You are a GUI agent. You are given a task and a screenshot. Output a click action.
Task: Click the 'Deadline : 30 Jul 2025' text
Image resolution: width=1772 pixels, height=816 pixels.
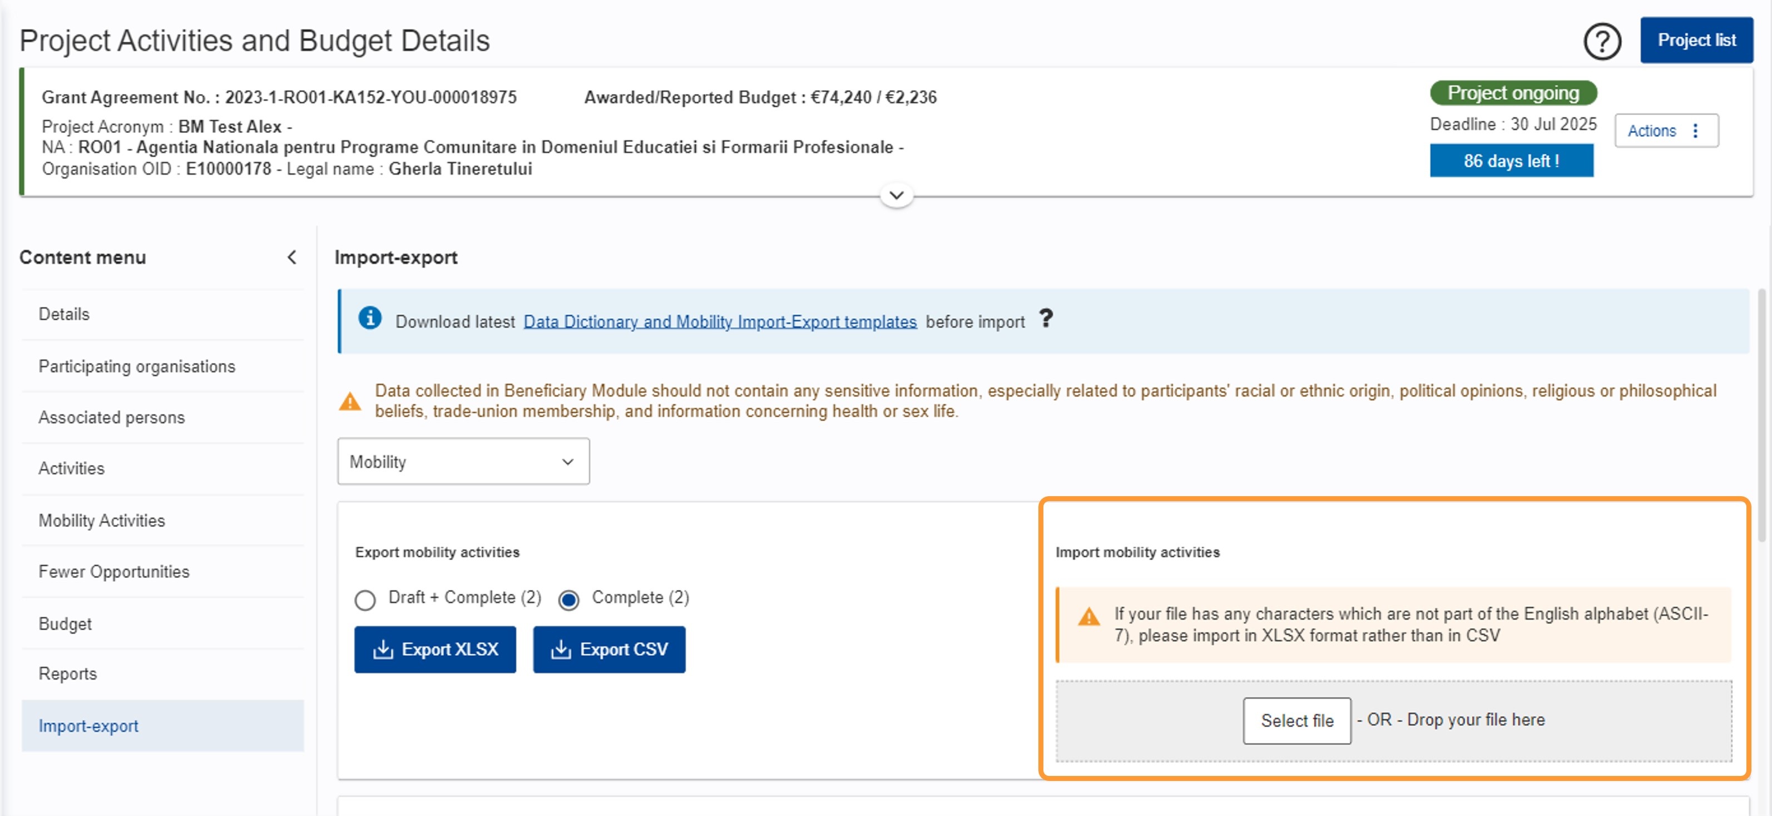coord(1513,125)
